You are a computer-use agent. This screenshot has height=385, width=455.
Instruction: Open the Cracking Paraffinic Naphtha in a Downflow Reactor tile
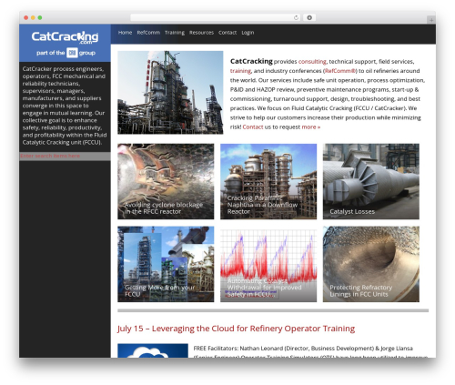(x=268, y=181)
